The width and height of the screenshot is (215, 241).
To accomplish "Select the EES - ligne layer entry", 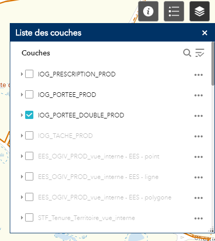I will [98, 177].
